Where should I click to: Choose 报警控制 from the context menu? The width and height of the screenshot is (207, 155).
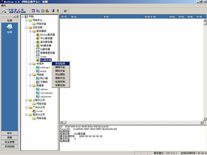60,85
